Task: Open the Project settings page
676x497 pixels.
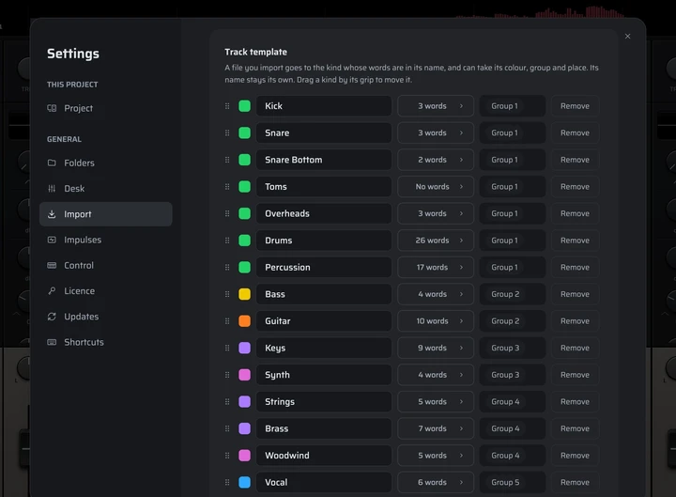Action: pos(105,108)
